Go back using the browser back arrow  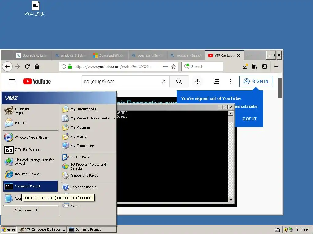(7, 66)
